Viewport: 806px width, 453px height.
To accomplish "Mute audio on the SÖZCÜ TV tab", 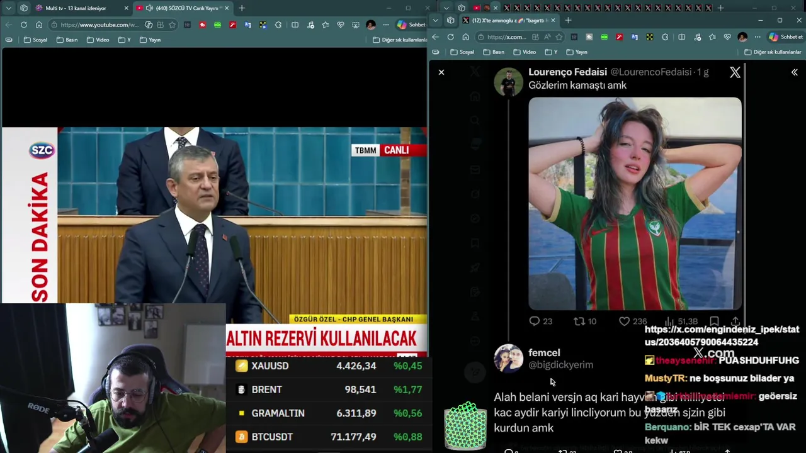I will (149, 8).
